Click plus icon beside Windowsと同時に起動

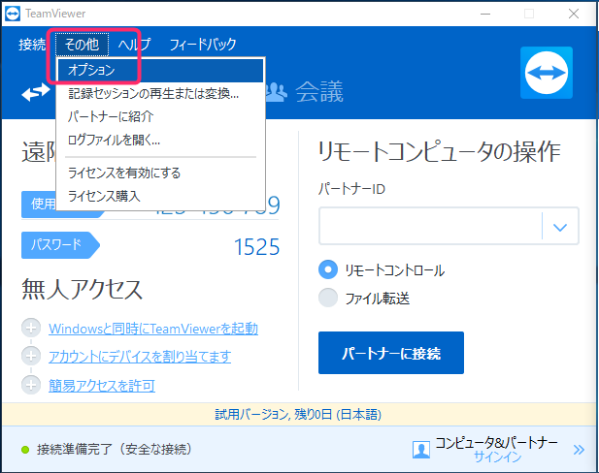pos(31,328)
